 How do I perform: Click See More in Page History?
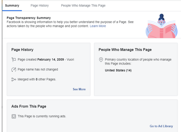point(79,89)
